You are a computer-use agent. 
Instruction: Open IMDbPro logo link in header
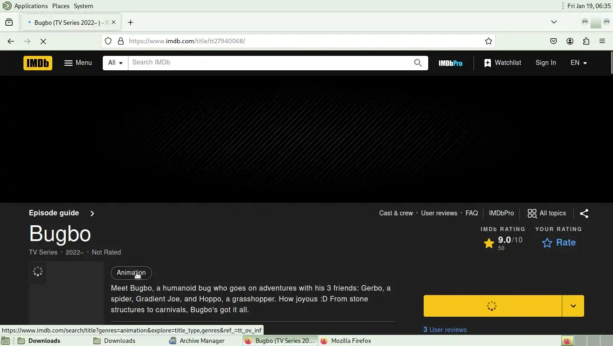(x=451, y=63)
